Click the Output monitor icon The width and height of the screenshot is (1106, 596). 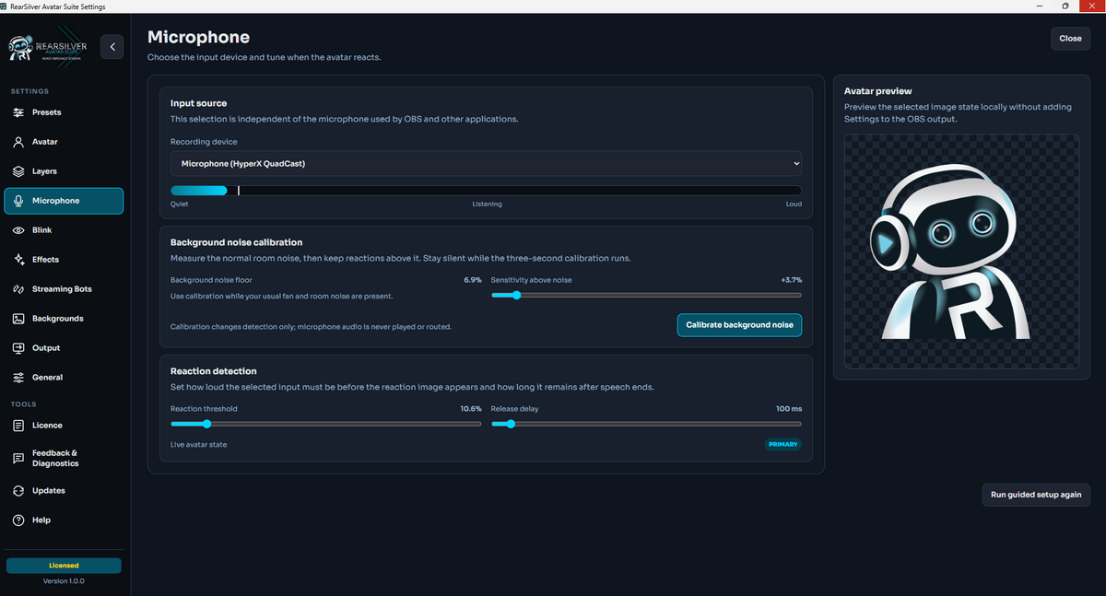point(18,348)
